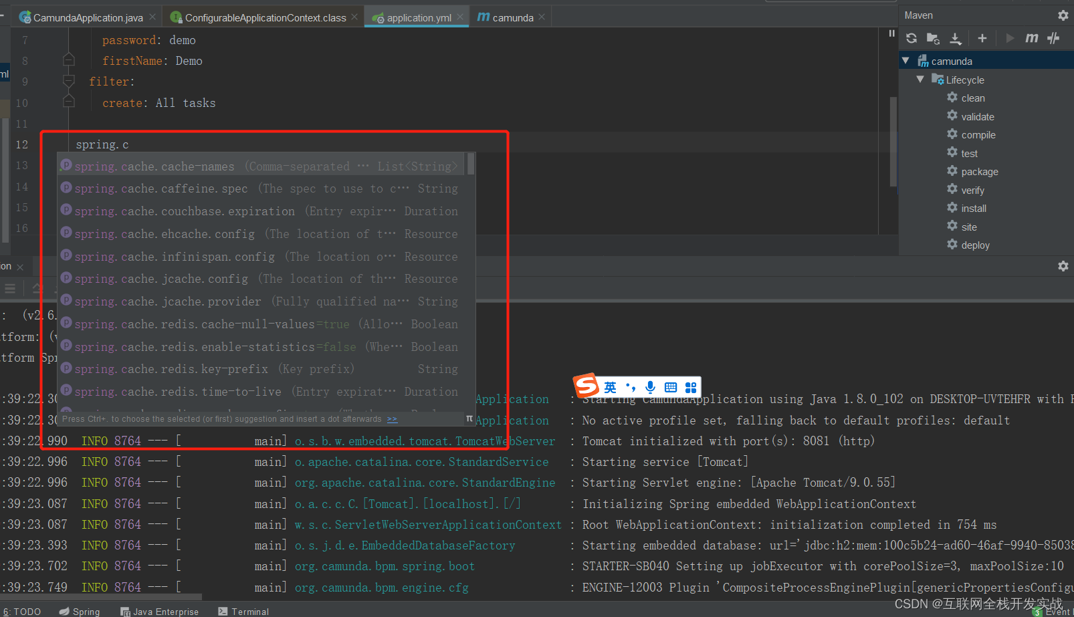
Task: Click editor vertical scrollbar thumb
Action: tap(893, 142)
